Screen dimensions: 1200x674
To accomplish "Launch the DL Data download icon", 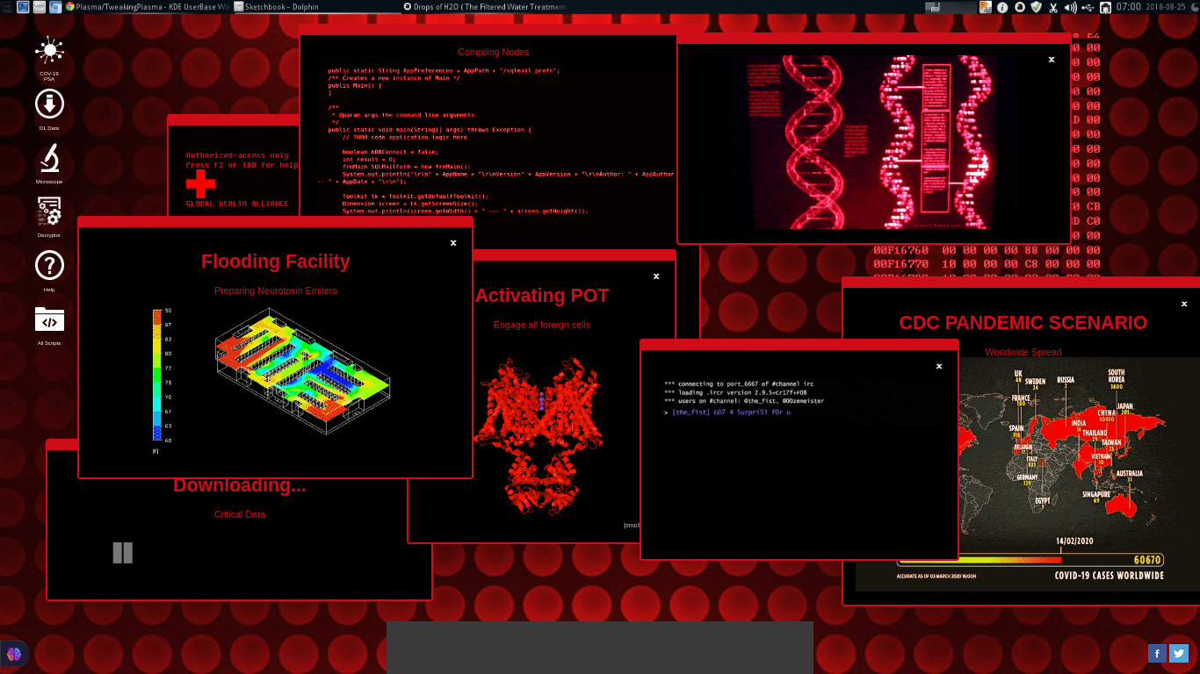I will point(49,105).
